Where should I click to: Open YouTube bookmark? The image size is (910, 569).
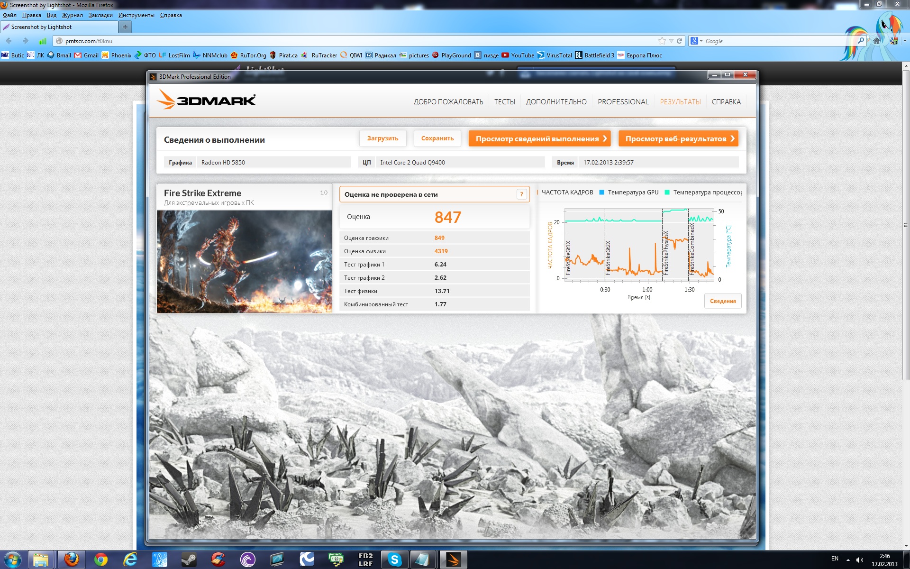coord(518,55)
